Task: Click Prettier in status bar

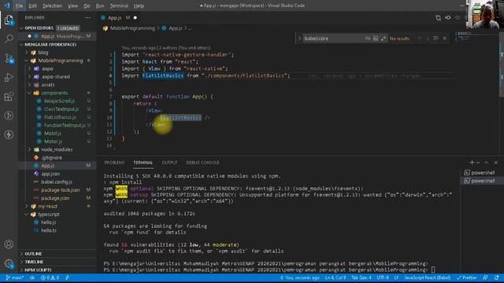Action: click(x=467, y=277)
